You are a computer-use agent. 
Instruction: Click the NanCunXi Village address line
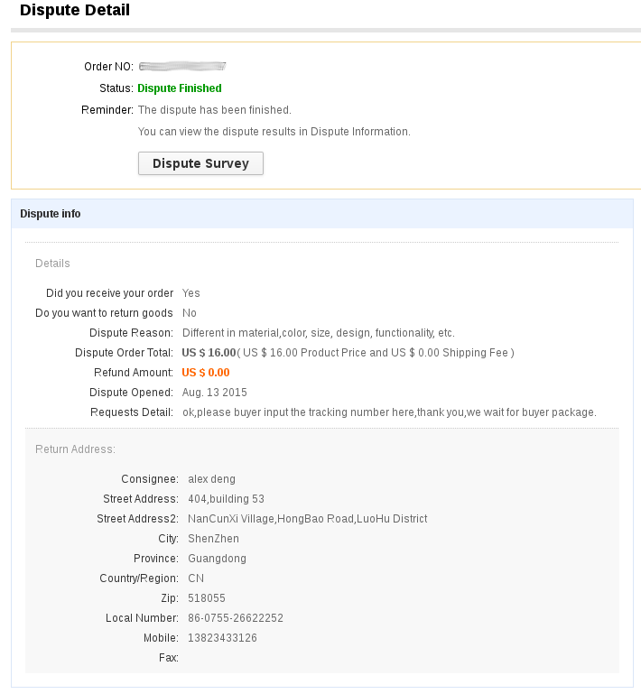[x=307, y=519]
